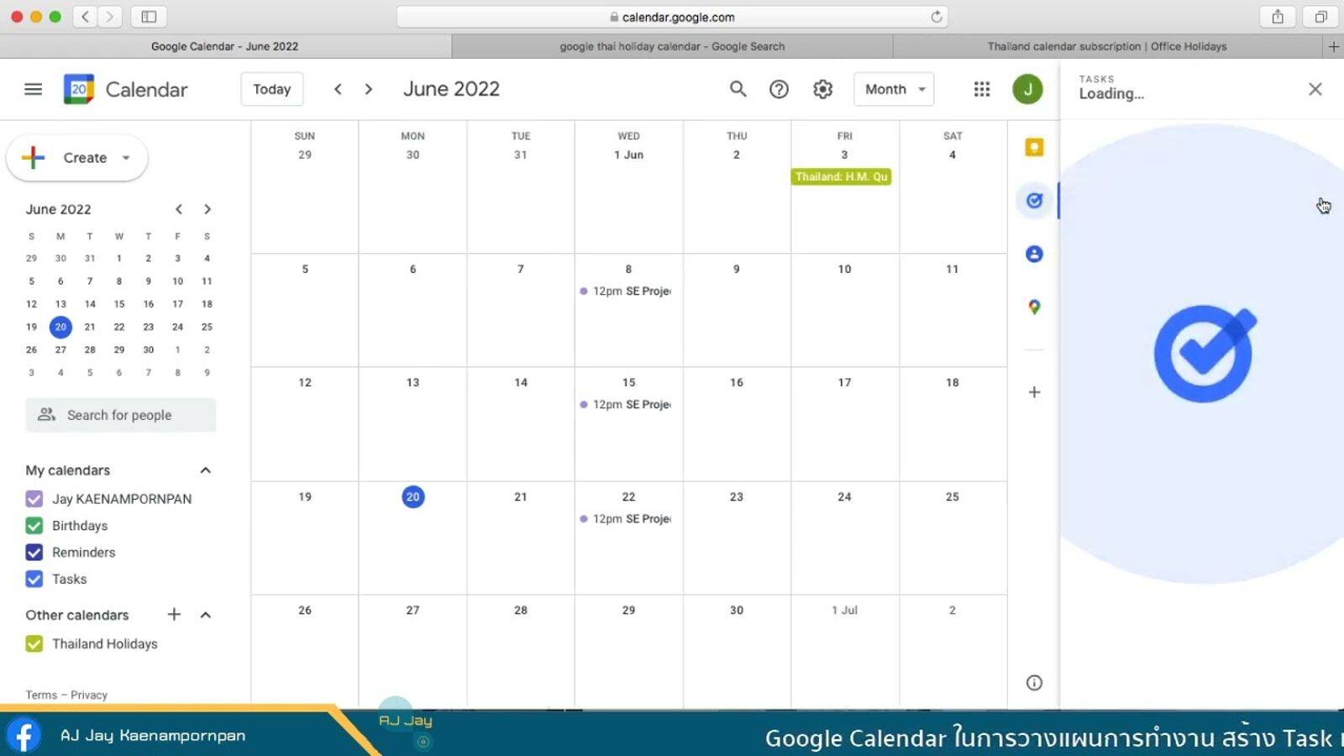Click date 27 in main grid
The width and height of the screenshot is (1344, 756).
pos(412,611)
